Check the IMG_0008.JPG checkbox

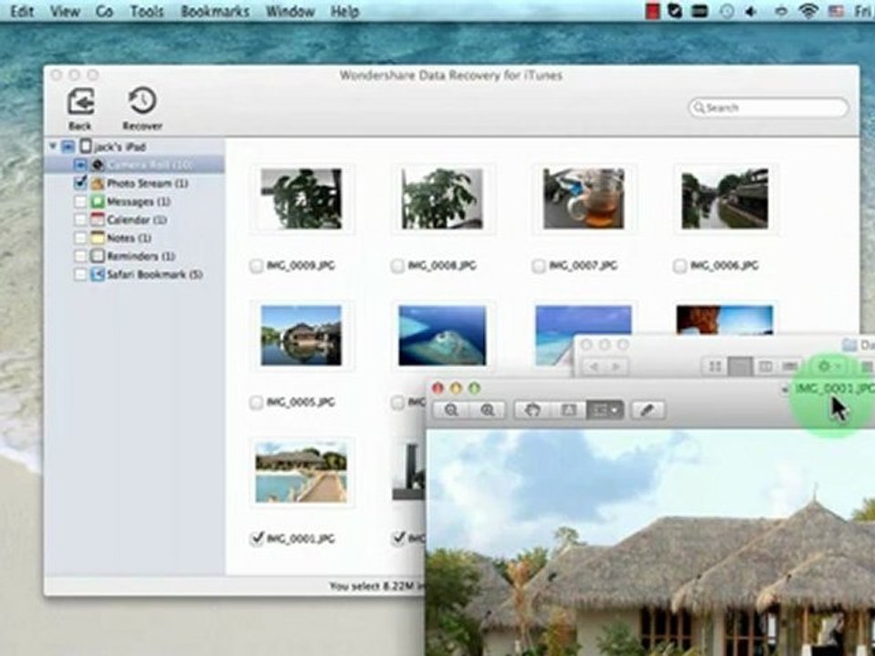pos(397,266)
